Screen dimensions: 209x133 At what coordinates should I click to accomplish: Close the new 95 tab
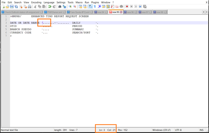[x=121, y=12]
